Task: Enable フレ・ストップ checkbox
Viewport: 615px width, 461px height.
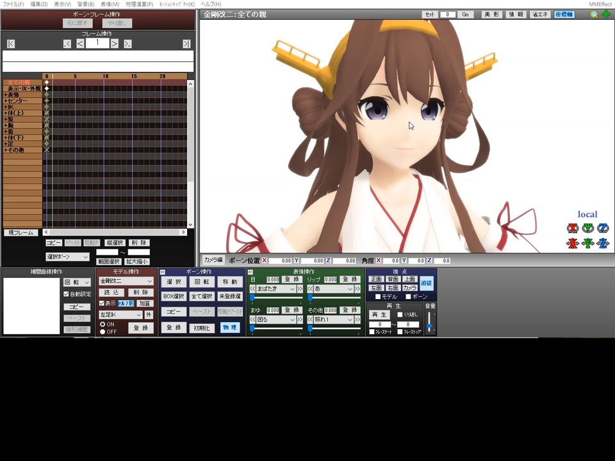Action: [x=400, y=332]
